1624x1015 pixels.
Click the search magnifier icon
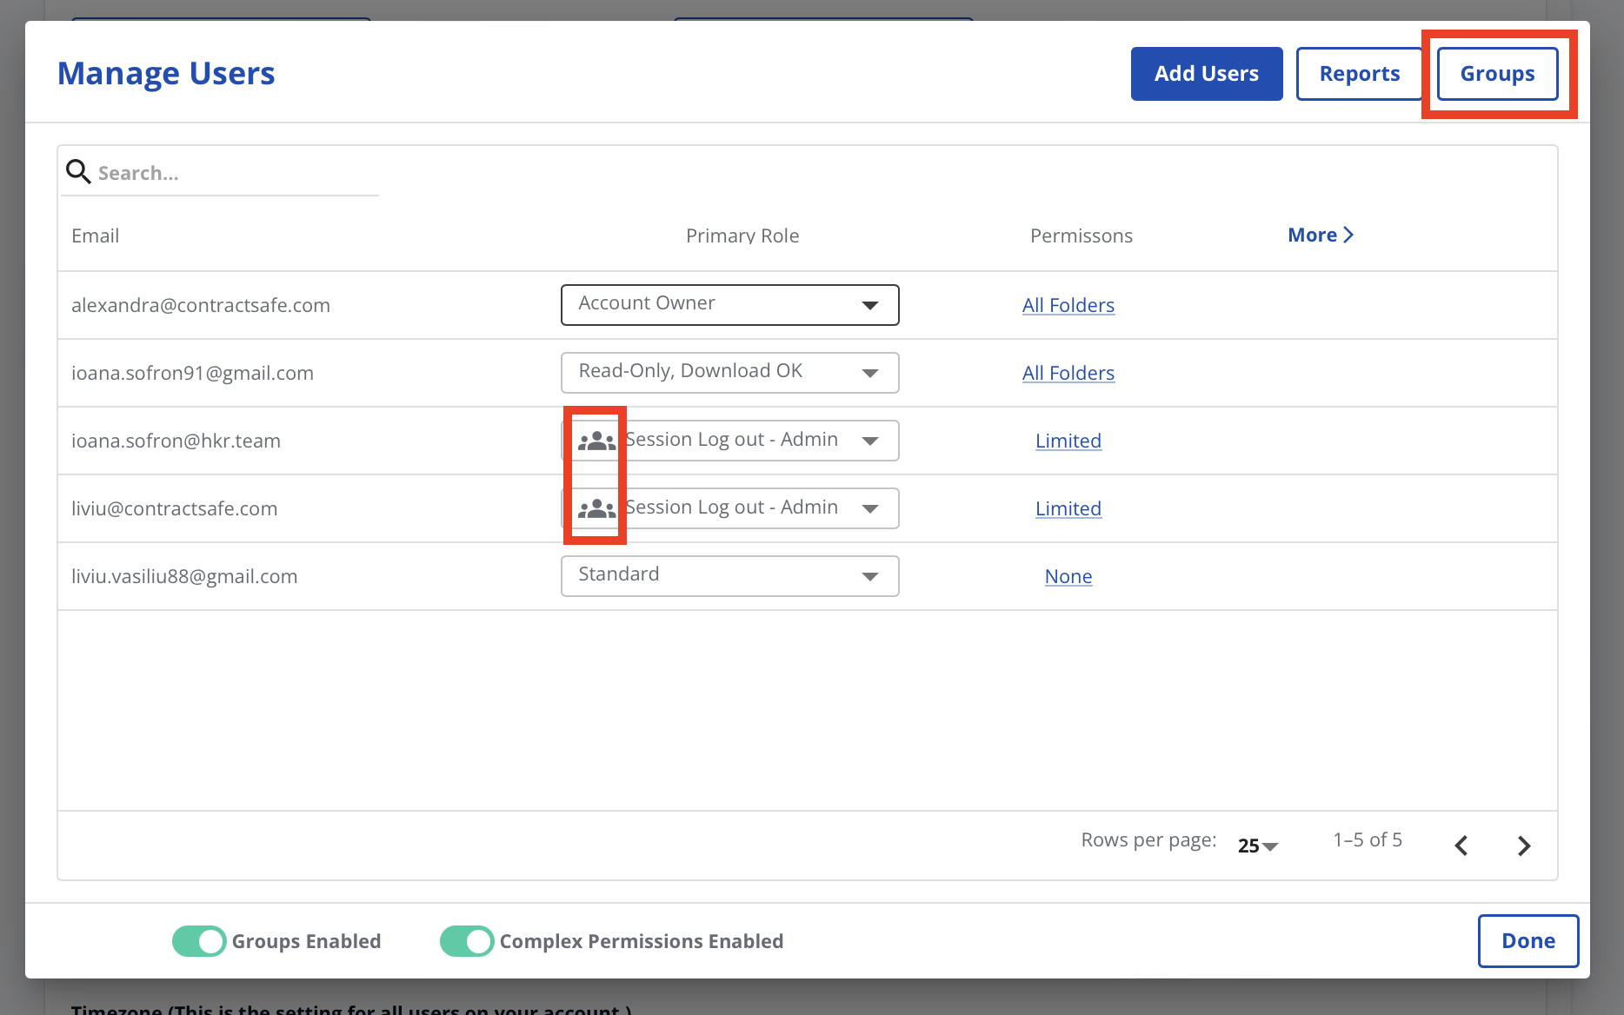tap(78, 171)
